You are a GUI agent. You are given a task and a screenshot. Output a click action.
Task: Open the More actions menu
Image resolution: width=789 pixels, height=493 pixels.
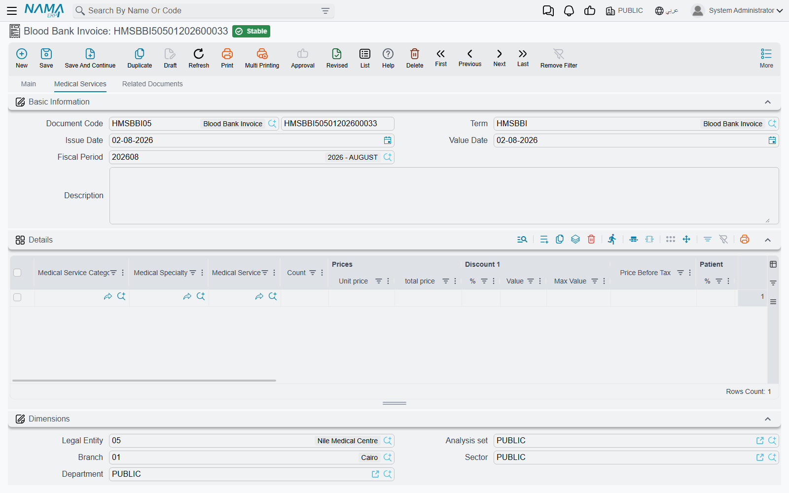pyautogui.click(x=766, y=58)
